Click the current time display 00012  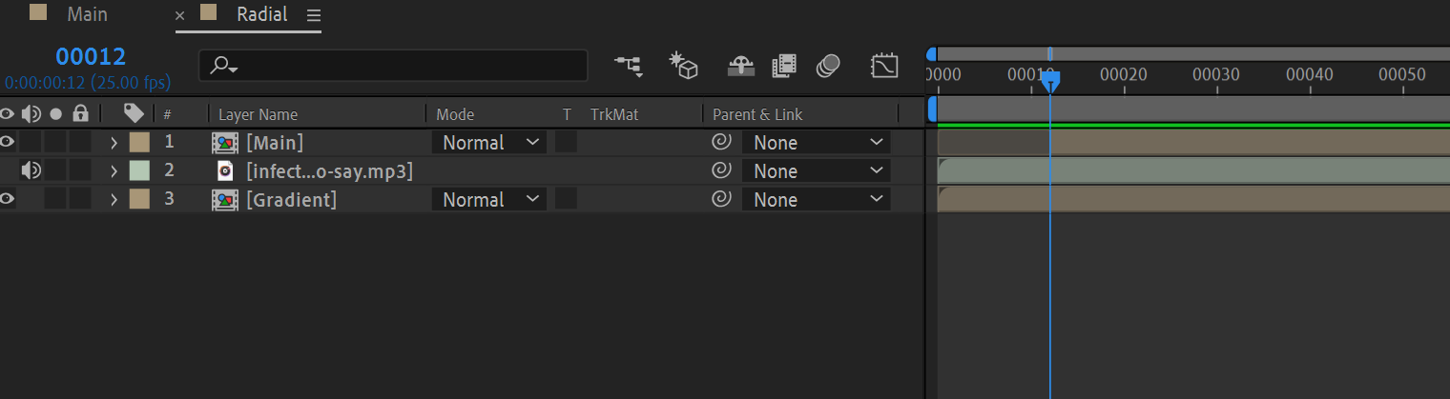pyautogui.click(x=91, y=56)
